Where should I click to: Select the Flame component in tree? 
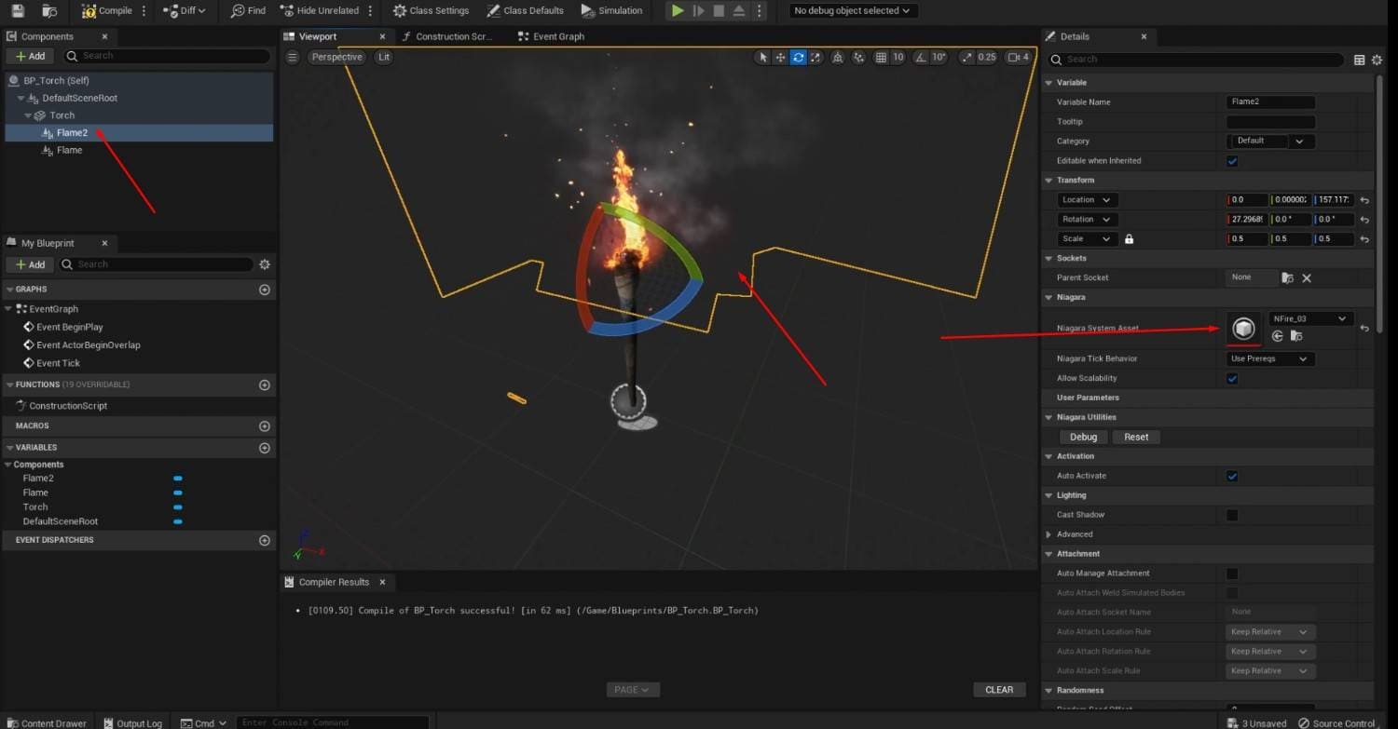(x=69, y=150)
